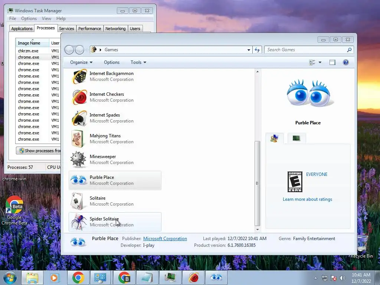
Task: Select the Mahjong Titans tile icon
Action: click(78, 139)
